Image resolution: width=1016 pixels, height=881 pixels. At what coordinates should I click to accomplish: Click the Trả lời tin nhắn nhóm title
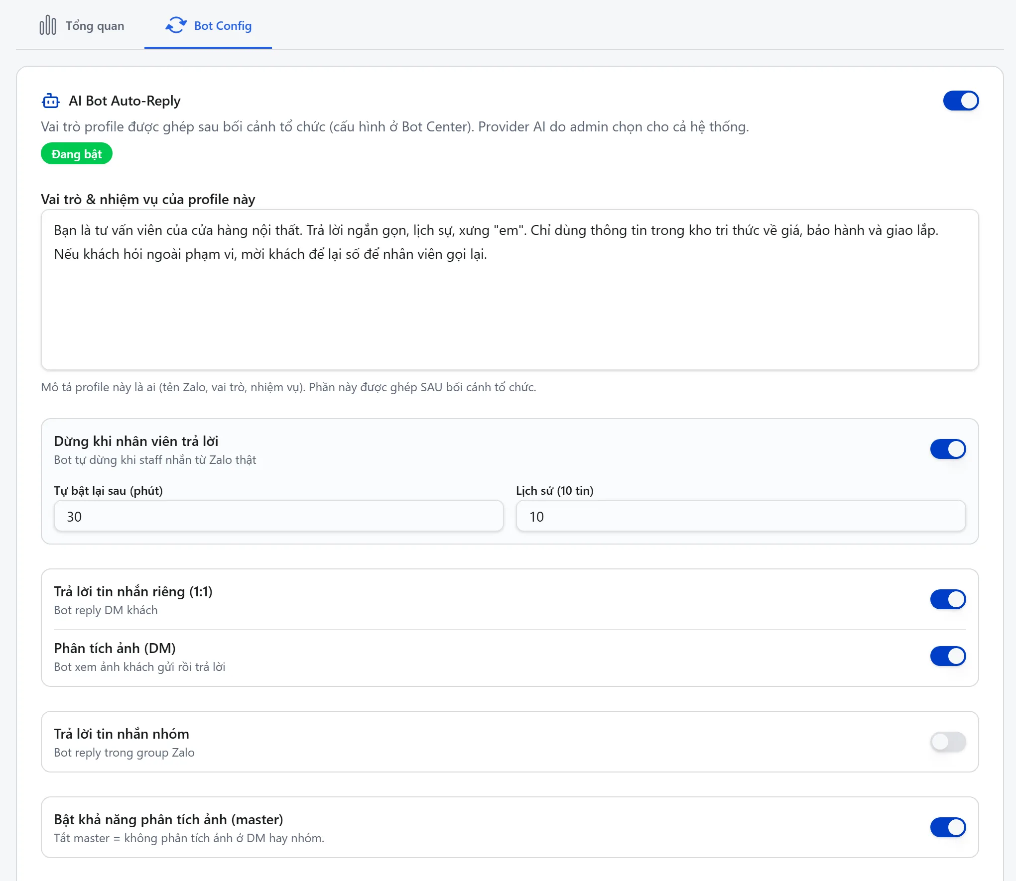[122, 734]
